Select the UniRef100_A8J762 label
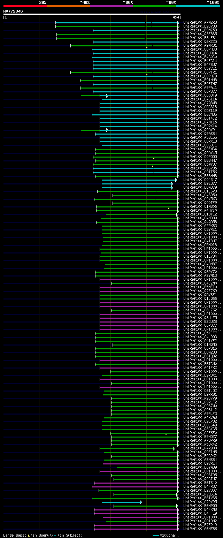The width and height of the screenshot is (223, 538). (x=200, y=310)
